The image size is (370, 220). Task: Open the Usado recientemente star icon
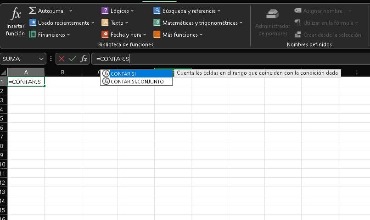point(33,22)
